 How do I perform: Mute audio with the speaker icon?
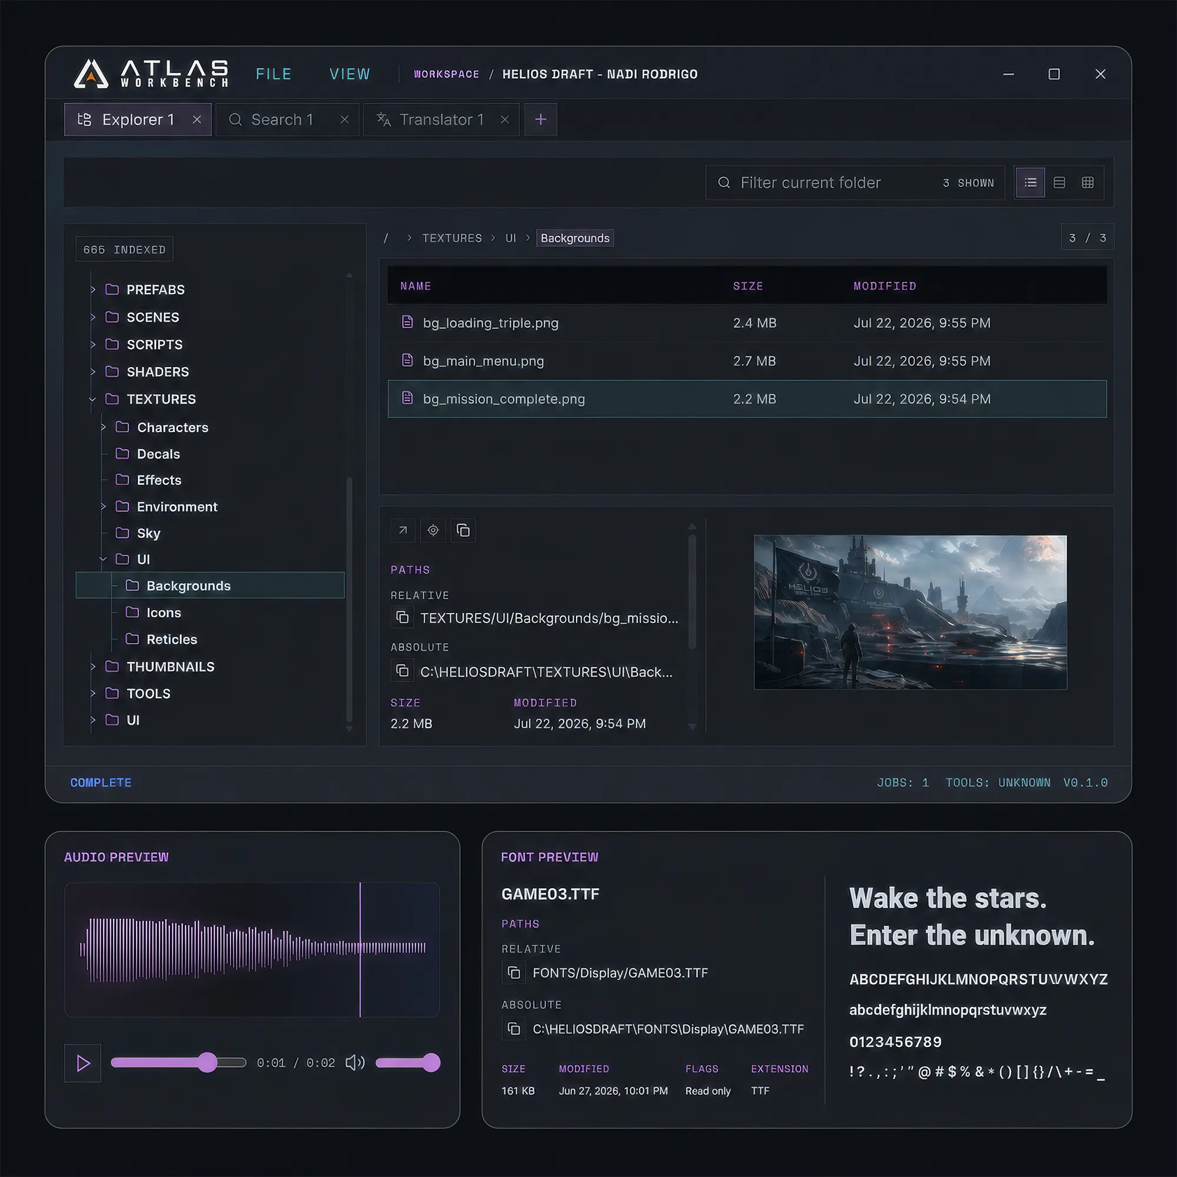355,1063
